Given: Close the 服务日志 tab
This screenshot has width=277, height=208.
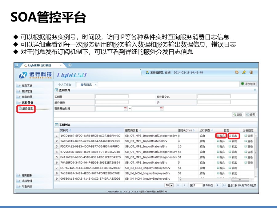Looking at the screenshot, I should click(96, 85).
